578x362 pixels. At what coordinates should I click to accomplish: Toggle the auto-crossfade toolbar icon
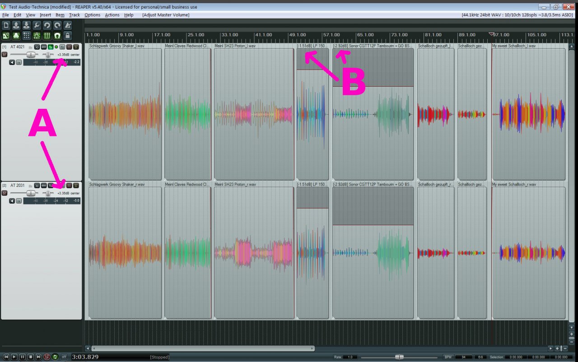pyautogui.click(x=6, y=35)
